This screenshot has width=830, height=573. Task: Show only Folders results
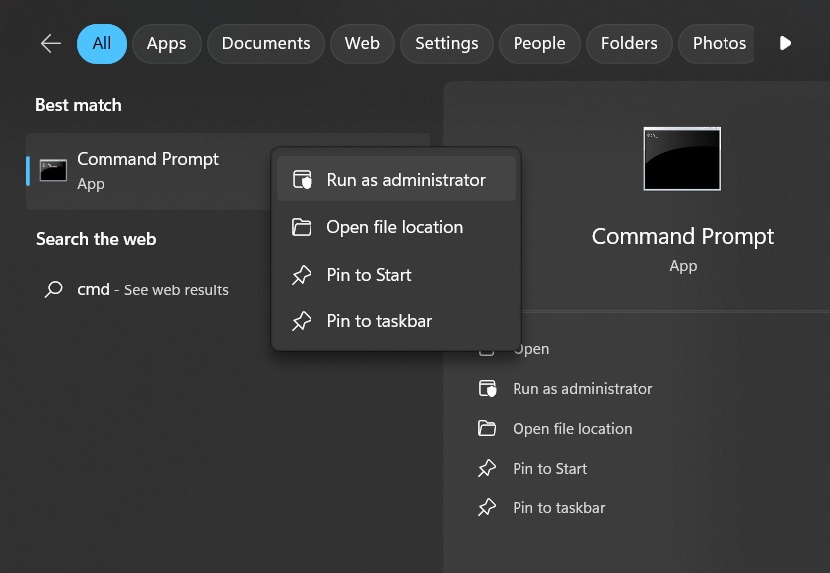pyautogui.click(x=629, y=44)
